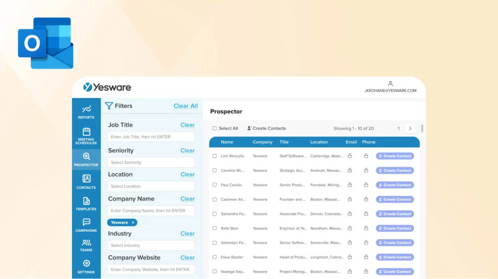Image resolution: width=498 pixels, height=279 pixels.
Task: Check the row for Samantha Fa...
Action: pos(215,213)
